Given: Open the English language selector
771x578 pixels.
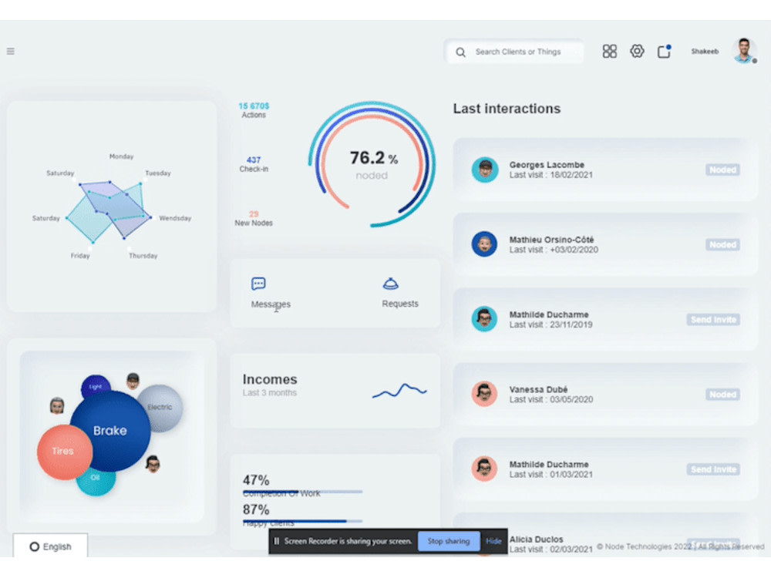Looking at the screenshot, I should click(50, 546).
